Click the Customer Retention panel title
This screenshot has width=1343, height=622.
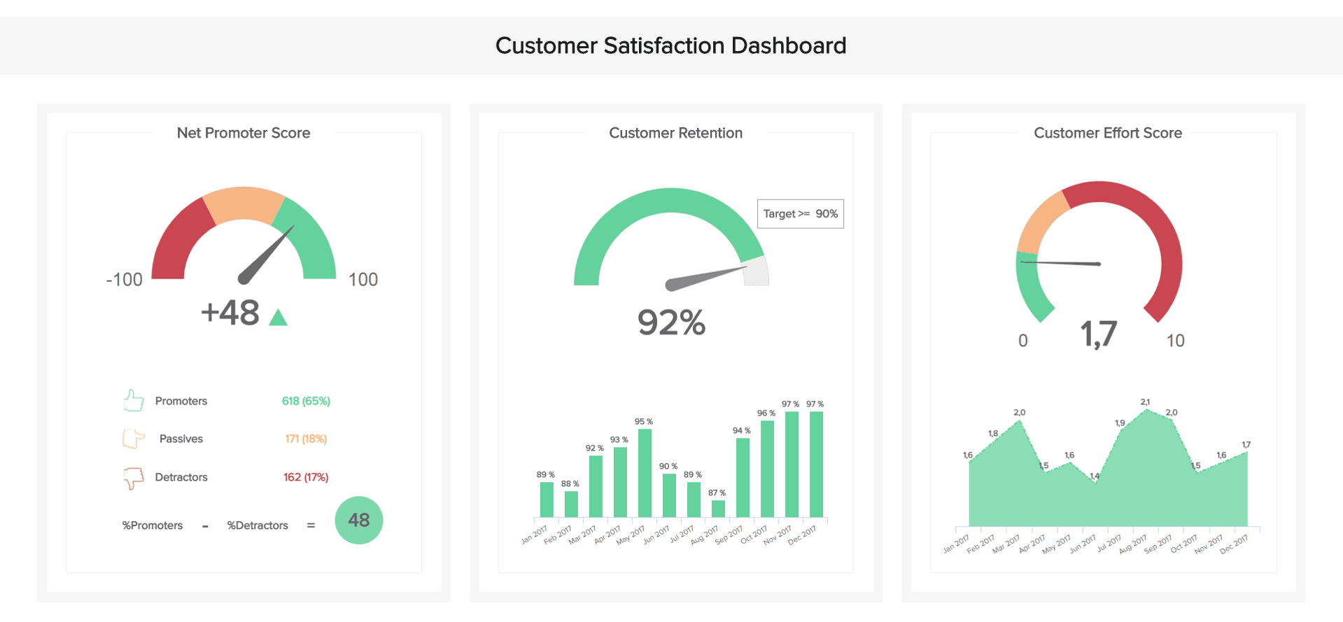click(x=675, y=133)
